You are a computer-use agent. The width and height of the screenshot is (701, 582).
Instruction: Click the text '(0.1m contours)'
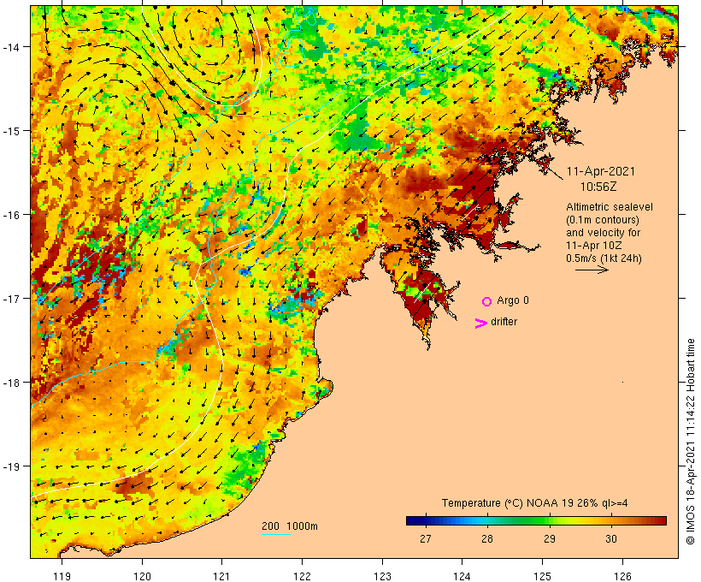(603, 220)
